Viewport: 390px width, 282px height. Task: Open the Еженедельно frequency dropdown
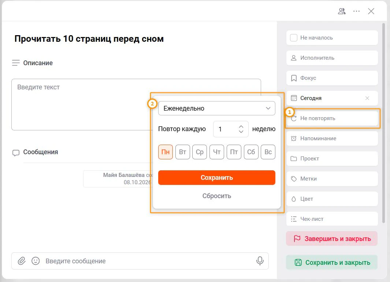[217, 108]
